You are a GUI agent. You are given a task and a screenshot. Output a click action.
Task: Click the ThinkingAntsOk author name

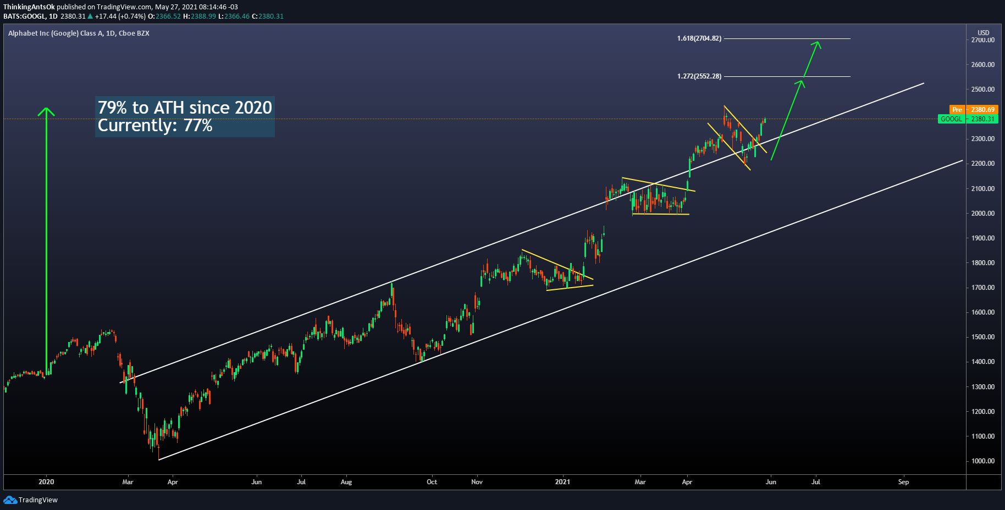29,7
